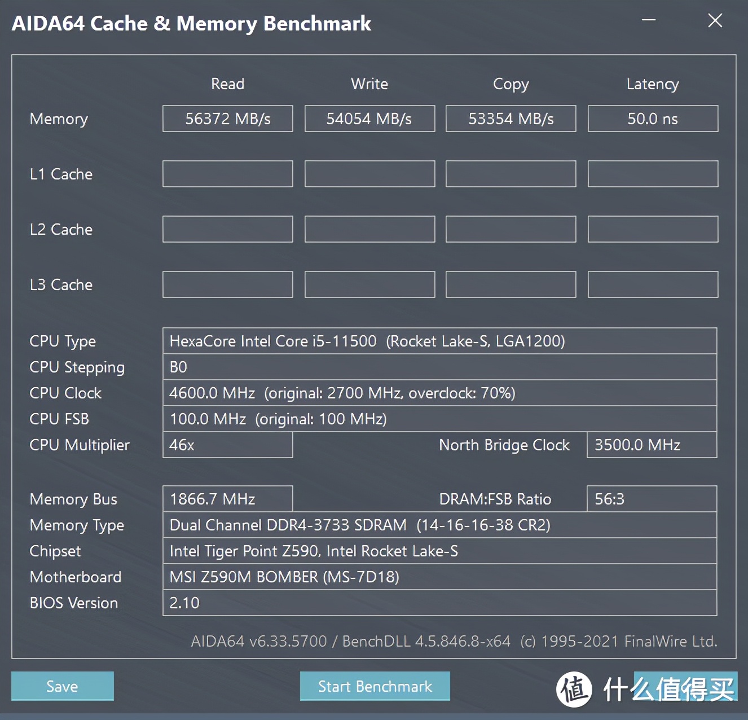Click the CPU FSB label
748x720 pixels.
(x=59, y=419)
